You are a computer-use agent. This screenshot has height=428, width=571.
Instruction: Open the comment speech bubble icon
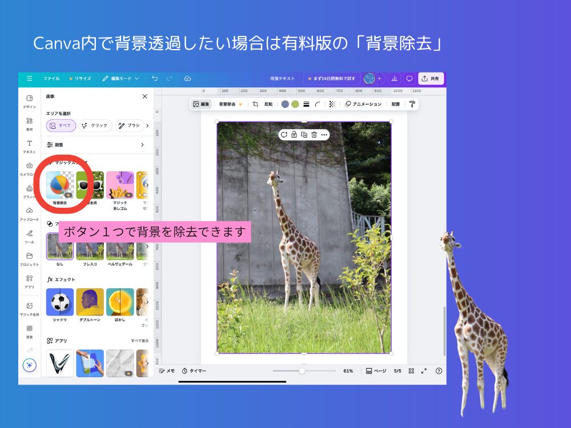point(409,79)
